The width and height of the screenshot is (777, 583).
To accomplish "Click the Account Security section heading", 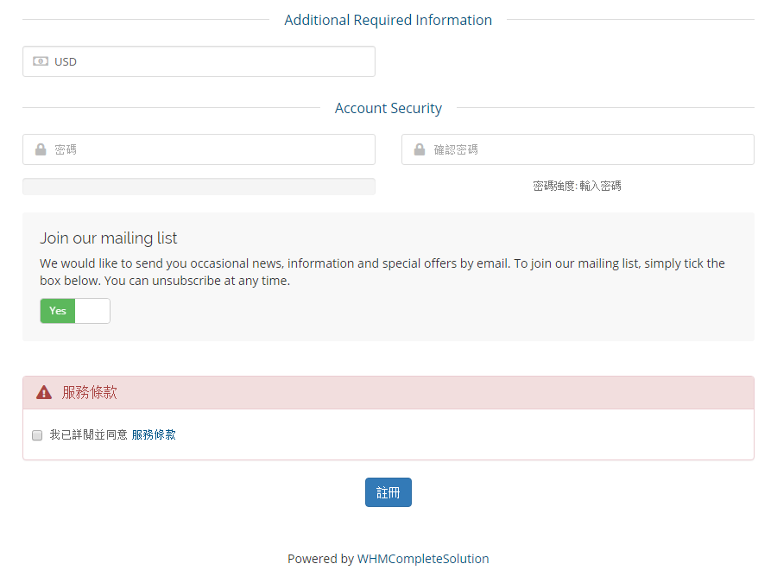I will coord(388,108).
